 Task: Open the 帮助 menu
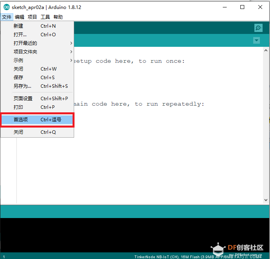click(58, 17)
